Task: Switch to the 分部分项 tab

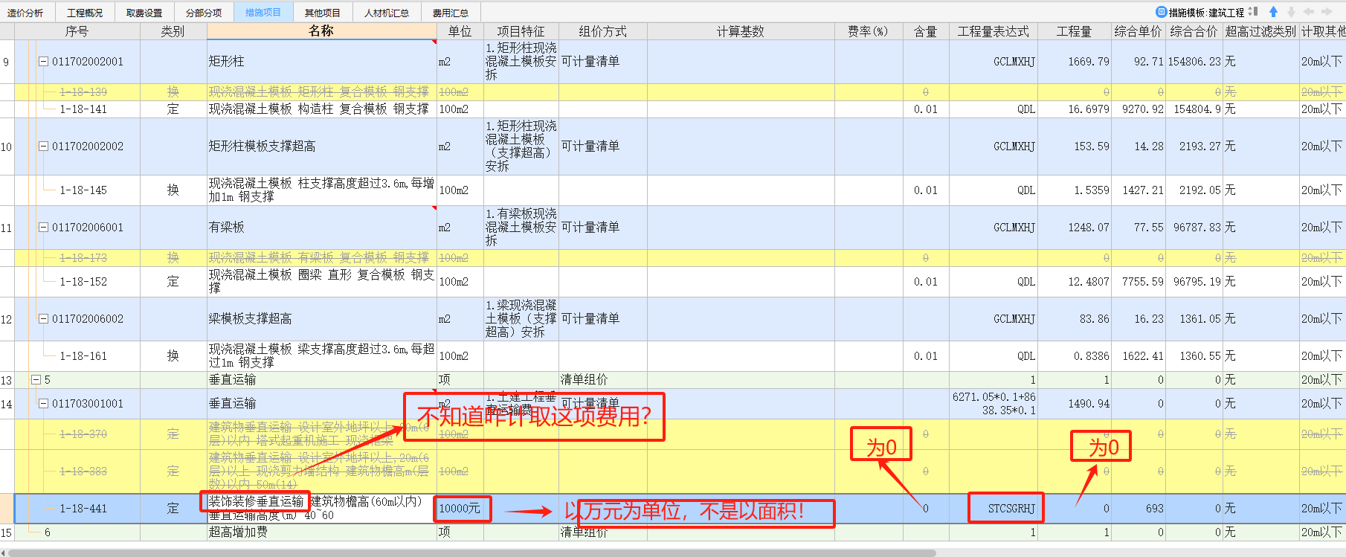Action: pos(204,13)
